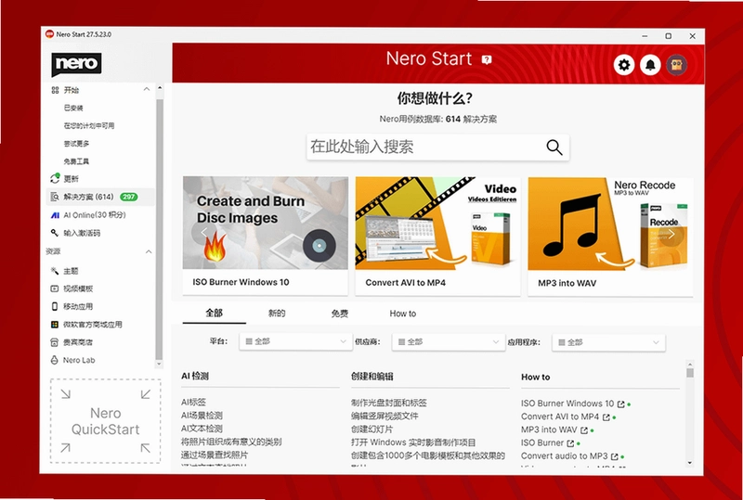Open 制作光盘封面和标签 link
Image resolution: width=743 pixels, height=500 pixels.
point(389,403)
